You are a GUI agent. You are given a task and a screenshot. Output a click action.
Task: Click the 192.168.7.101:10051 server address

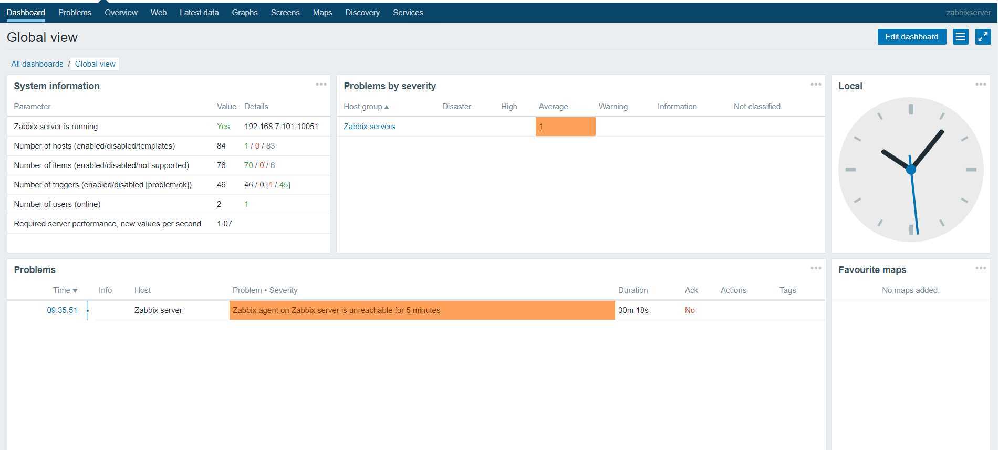[x=282, y=127]
